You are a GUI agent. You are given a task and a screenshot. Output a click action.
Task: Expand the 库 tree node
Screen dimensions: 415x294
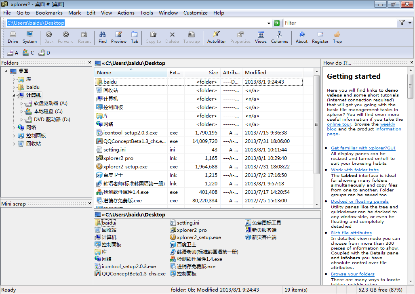click(x=14, y=79)
